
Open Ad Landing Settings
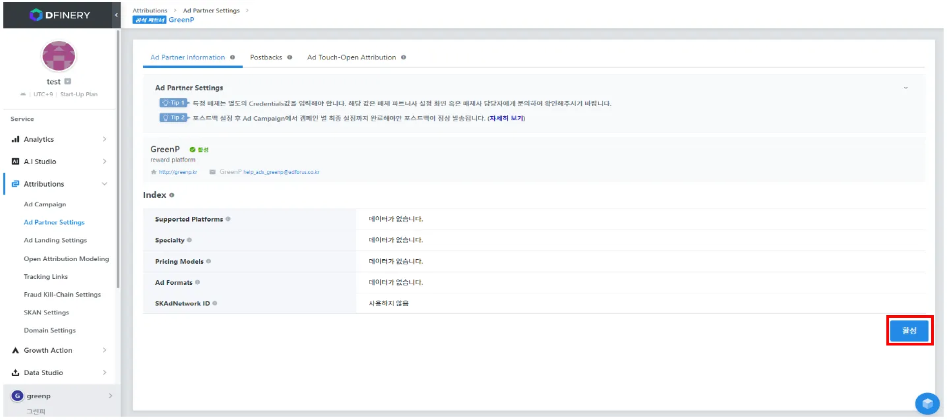[x=55, y=241]
